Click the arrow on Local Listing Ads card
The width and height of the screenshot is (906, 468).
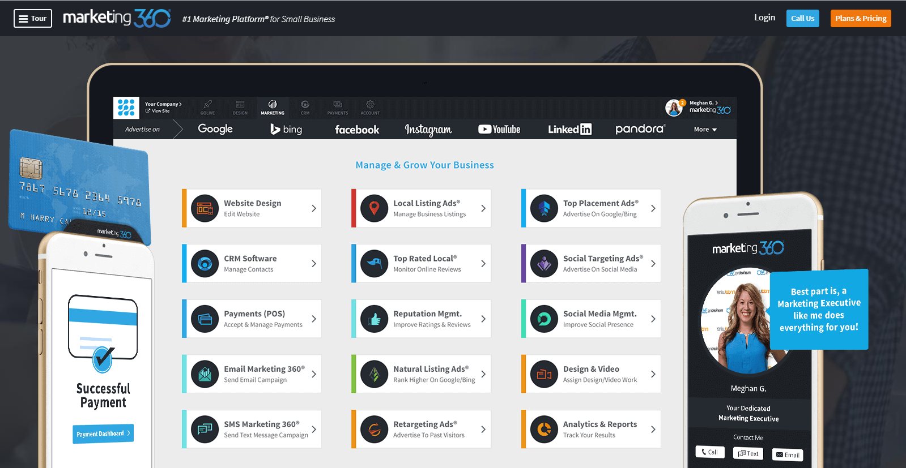pyautogui.click(x=483, y=208)
